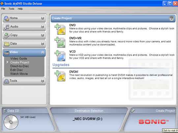Screen dimensions: 178x133
Task: Open help via question mark icon
Action: click(171, 18)
